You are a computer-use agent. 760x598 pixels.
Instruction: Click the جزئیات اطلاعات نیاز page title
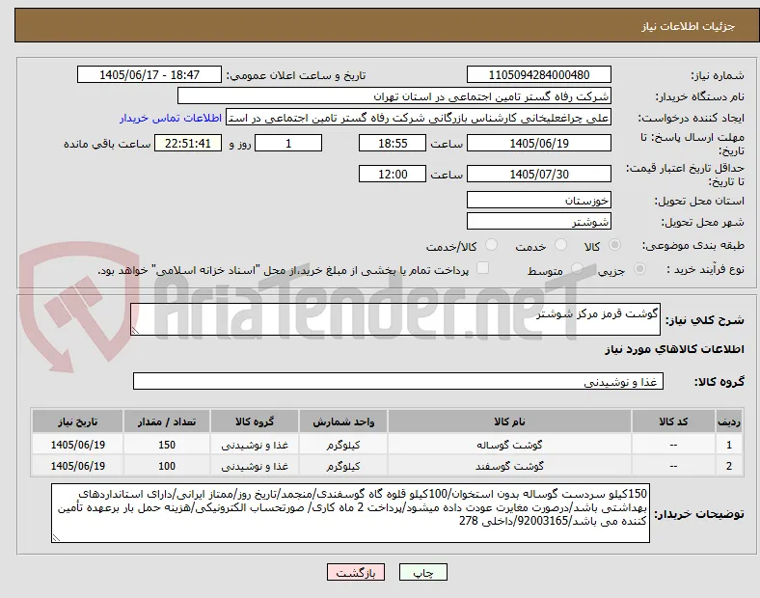tap(688, 26)
